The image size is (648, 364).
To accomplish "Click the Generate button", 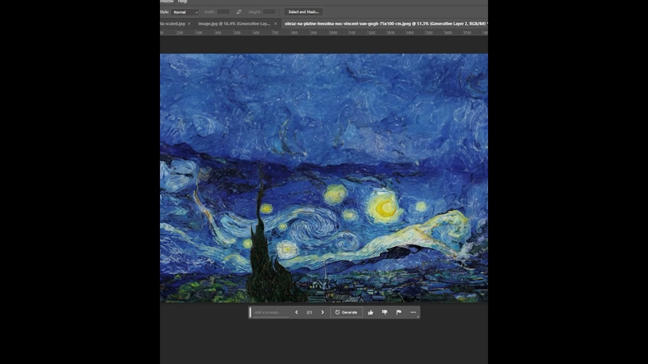I will point(346,312).
